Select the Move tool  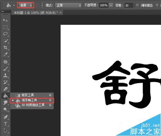[5, 20]
